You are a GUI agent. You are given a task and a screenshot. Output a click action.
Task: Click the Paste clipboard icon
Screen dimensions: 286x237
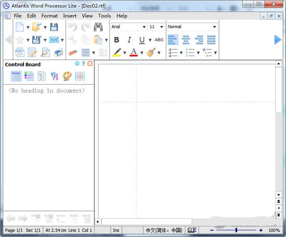pyautogui.click(x=98, y=40)
